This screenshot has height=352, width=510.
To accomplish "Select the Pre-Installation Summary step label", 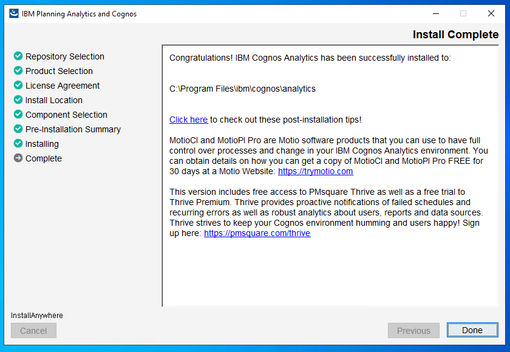I will (73, 129).
